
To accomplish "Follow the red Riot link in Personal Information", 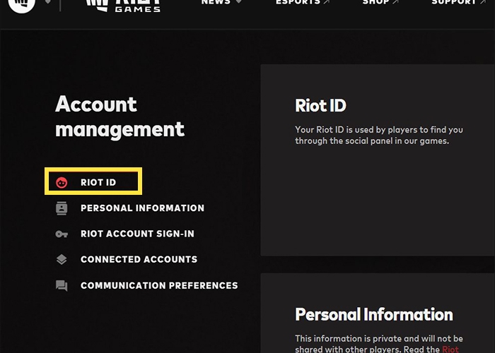I will click(450, 349).
